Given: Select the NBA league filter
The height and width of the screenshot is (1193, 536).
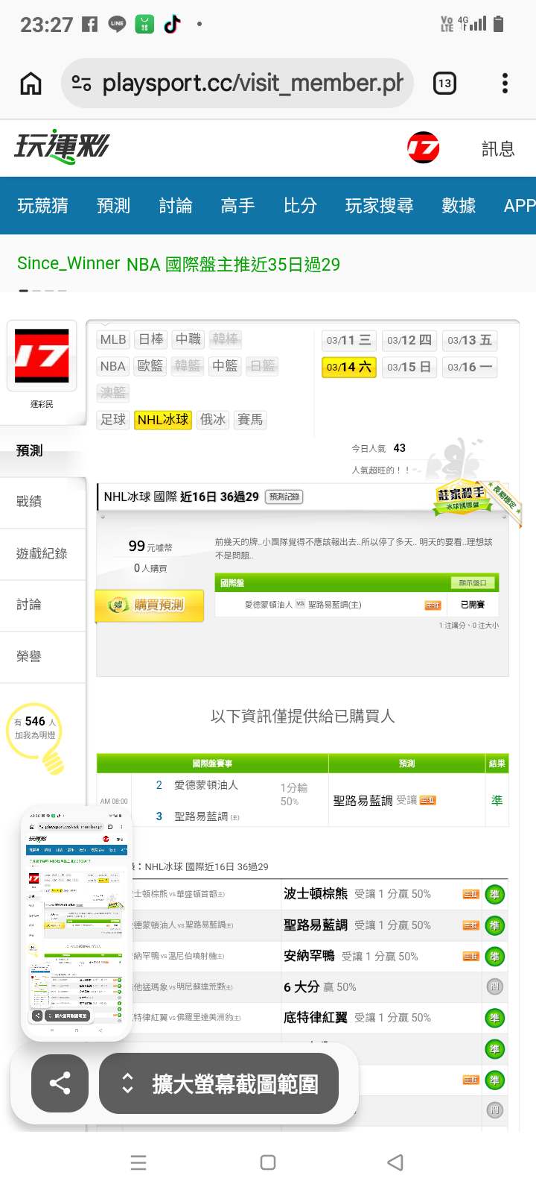Looking at the screenshot, I should [113, 366].
